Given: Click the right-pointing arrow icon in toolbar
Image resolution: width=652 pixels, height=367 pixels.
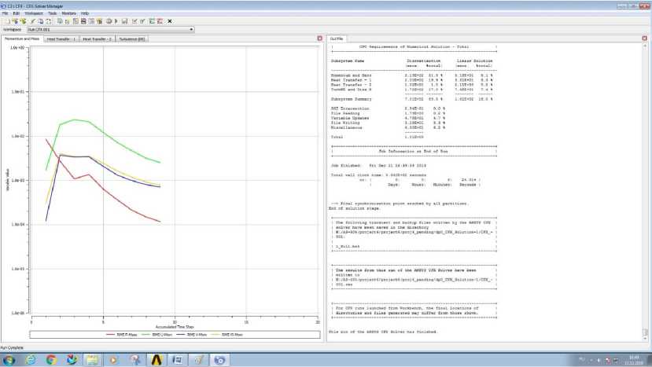Looking at the screenshot, I should pos(116,21).
